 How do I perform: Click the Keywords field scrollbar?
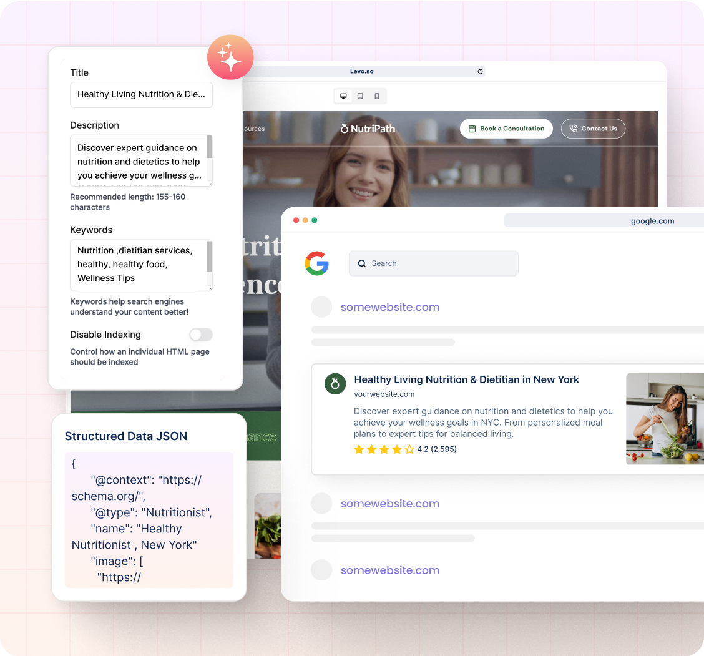210,256
